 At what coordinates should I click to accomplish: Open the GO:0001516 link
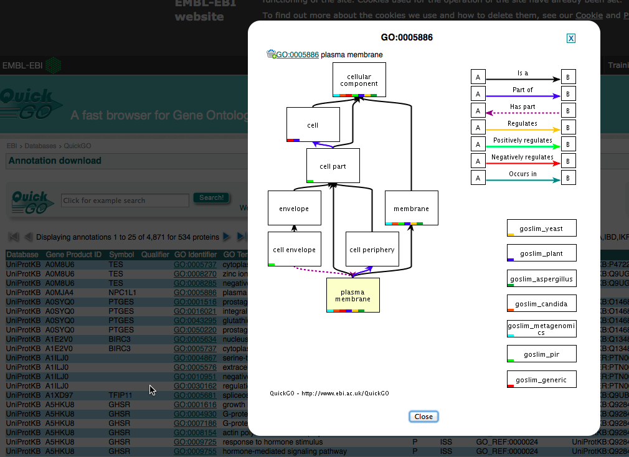point(195,302)
